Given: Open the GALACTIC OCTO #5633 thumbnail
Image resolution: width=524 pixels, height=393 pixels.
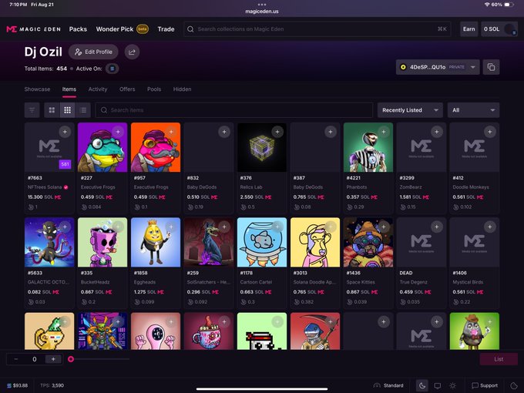Looking at the screenshot, I should [x=49, y=242].
